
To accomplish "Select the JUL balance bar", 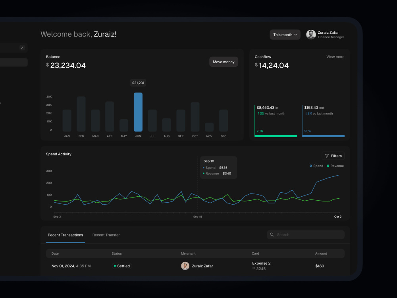I will [152, 121].
